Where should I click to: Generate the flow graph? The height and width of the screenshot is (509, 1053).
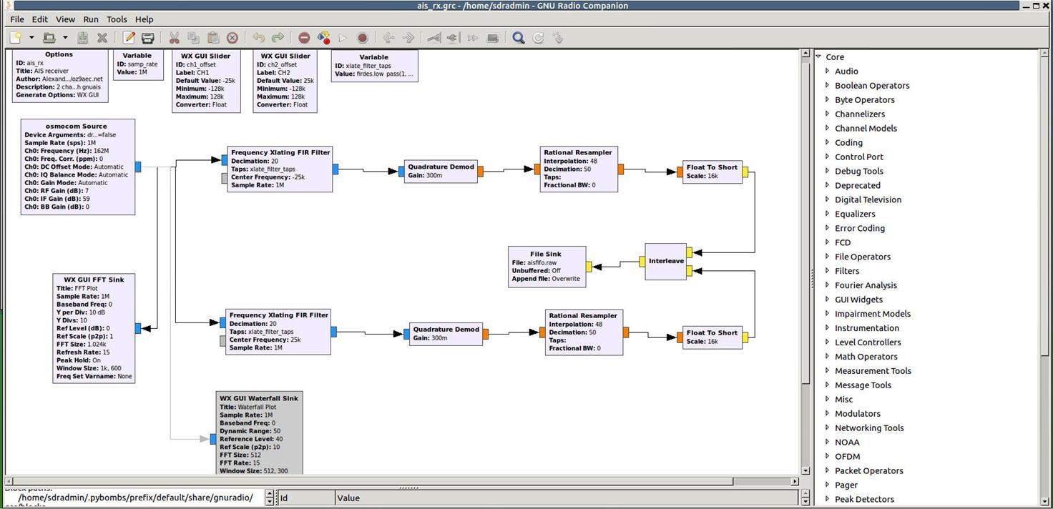323,38
